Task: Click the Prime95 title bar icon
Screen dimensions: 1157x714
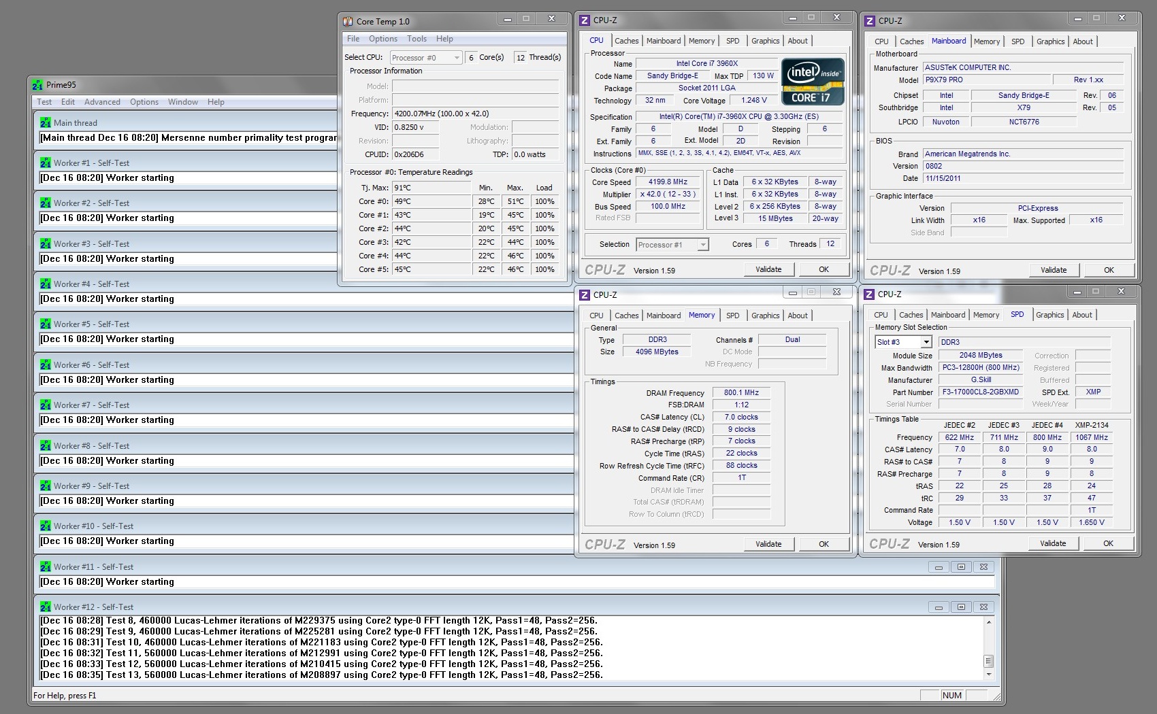Action: (37, 85)
